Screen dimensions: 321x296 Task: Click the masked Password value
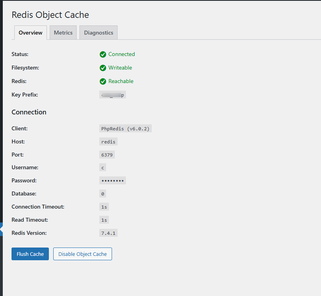112,180
